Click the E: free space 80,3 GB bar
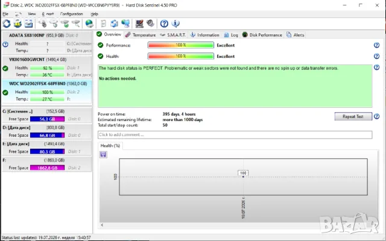Viewport: 386px width, 241px height. click(47, 151)
